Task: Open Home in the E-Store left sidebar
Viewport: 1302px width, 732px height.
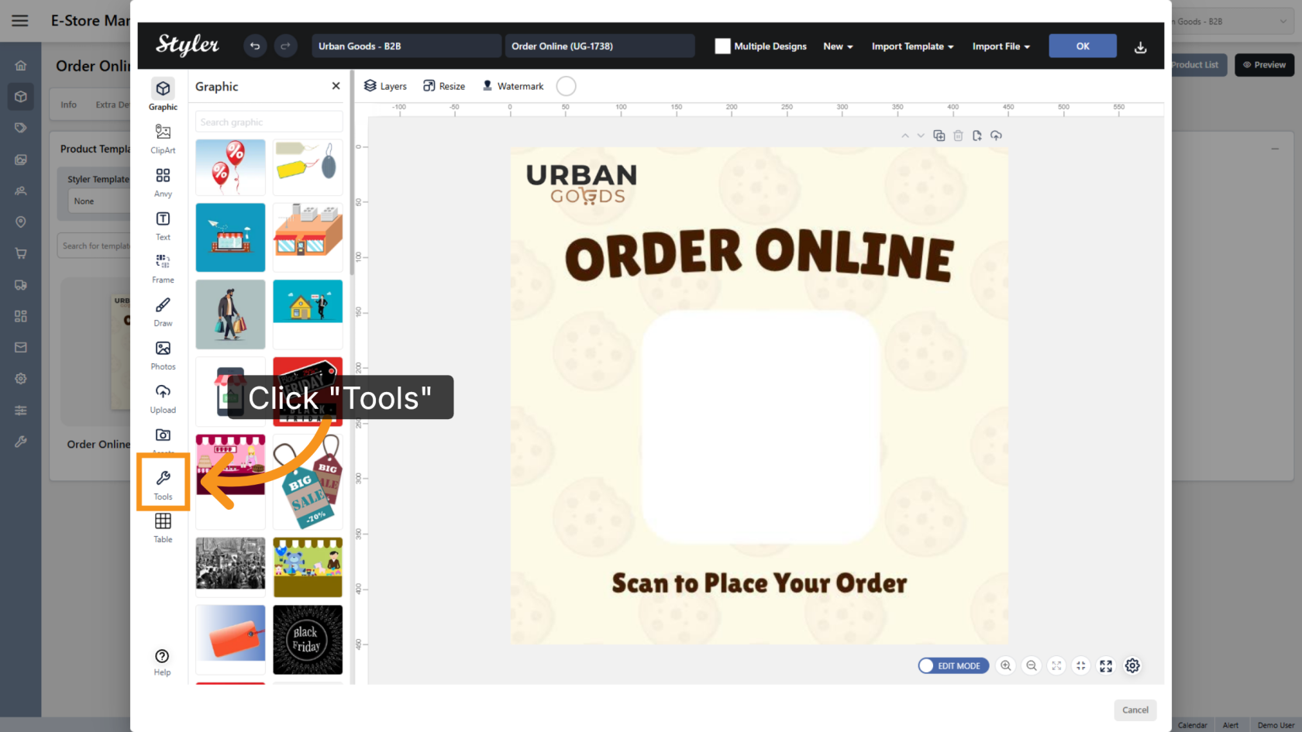Action: [21, 66]
